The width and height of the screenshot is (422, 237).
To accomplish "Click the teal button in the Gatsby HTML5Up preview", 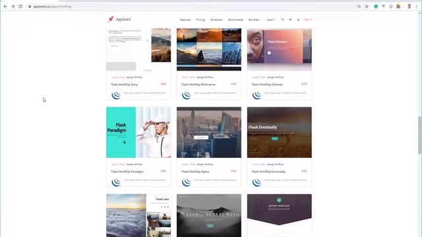I will click(x=210, y=226).
